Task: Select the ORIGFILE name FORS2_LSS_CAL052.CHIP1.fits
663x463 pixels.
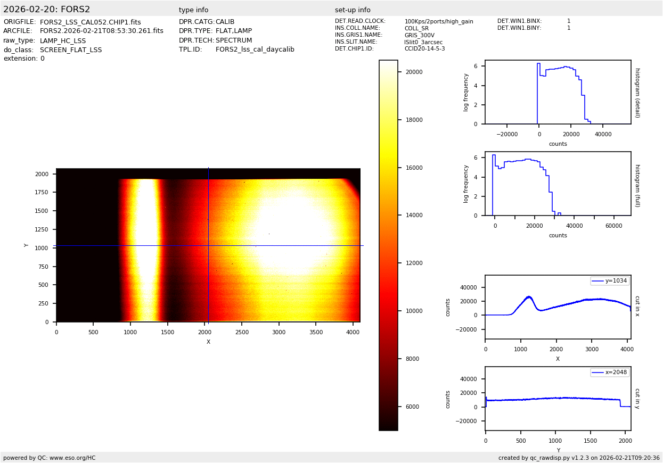Action: [x=91, y=22]
